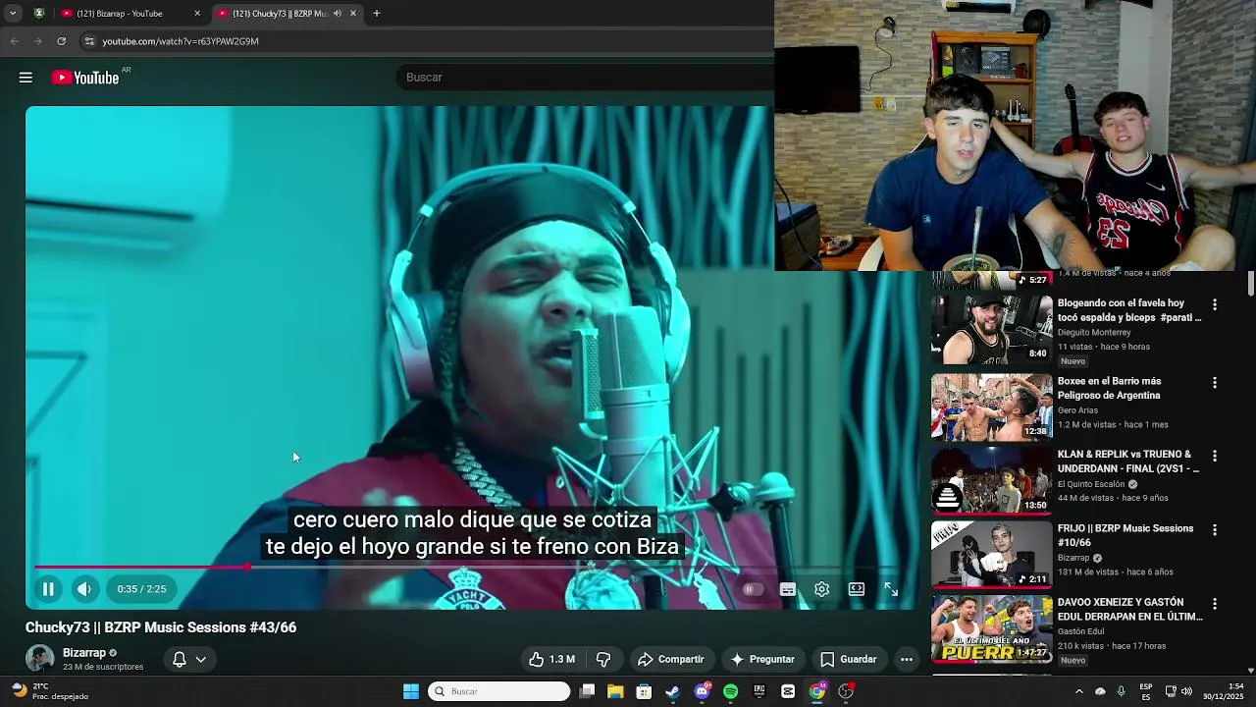Image resolution: width=1256 pixels, height=707 pixels.
Task: Close the Chucky73 BZRP tab
Action: 353,14
